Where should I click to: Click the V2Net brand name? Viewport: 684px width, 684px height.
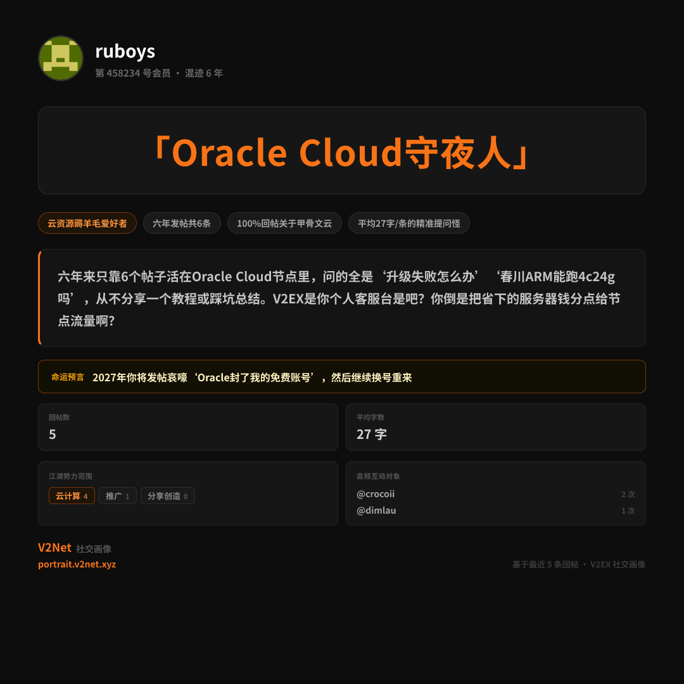pyautogui.click(x=54, y=547)
